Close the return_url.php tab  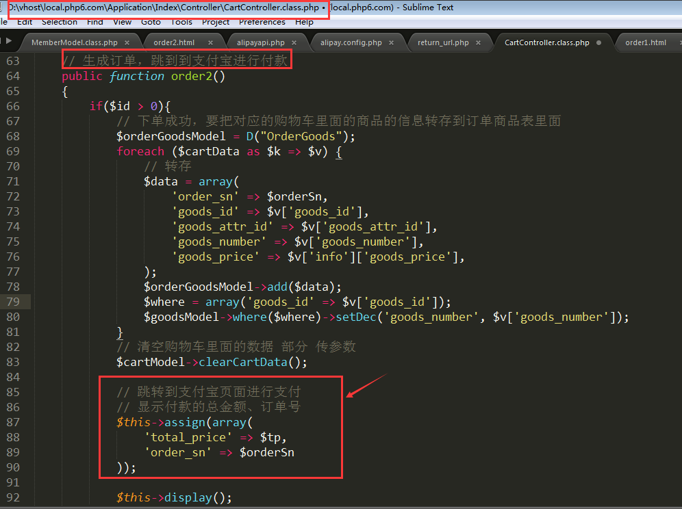[x=479, y=42]
